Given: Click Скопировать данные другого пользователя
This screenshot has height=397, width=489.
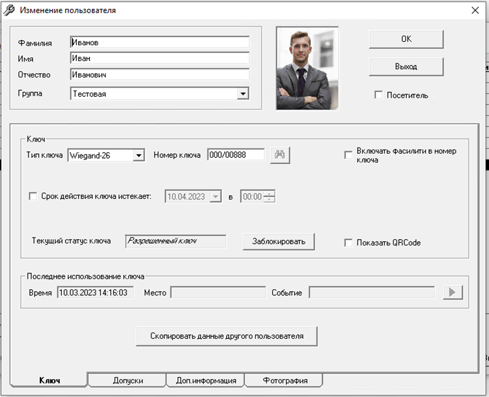Looking at the screenshot, I should coord(226,336).
